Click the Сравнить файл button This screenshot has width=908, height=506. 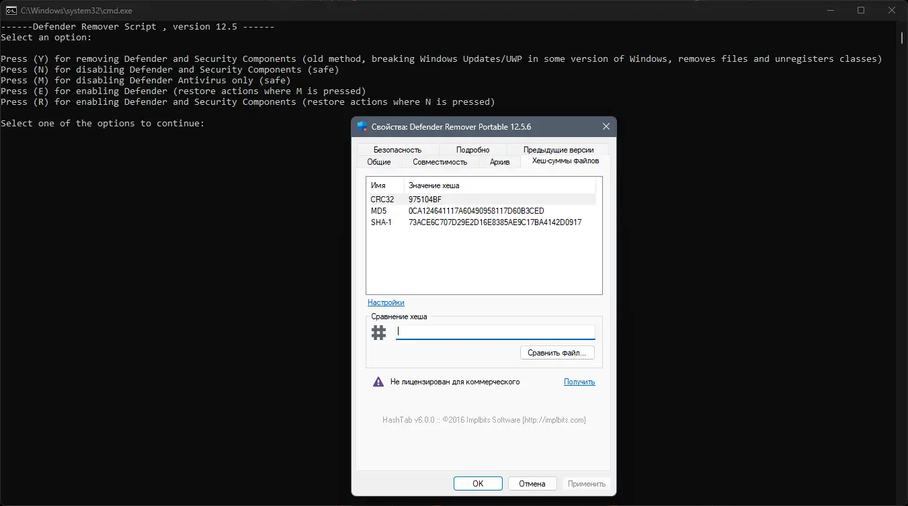click(x=556, y=352)
